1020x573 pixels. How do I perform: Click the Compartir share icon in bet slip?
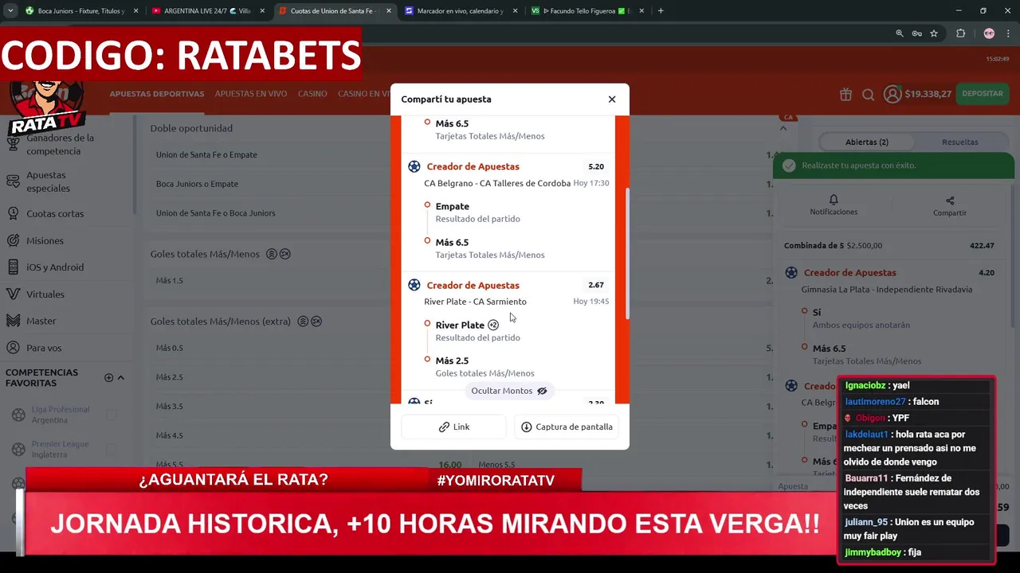tap(950, 201)
